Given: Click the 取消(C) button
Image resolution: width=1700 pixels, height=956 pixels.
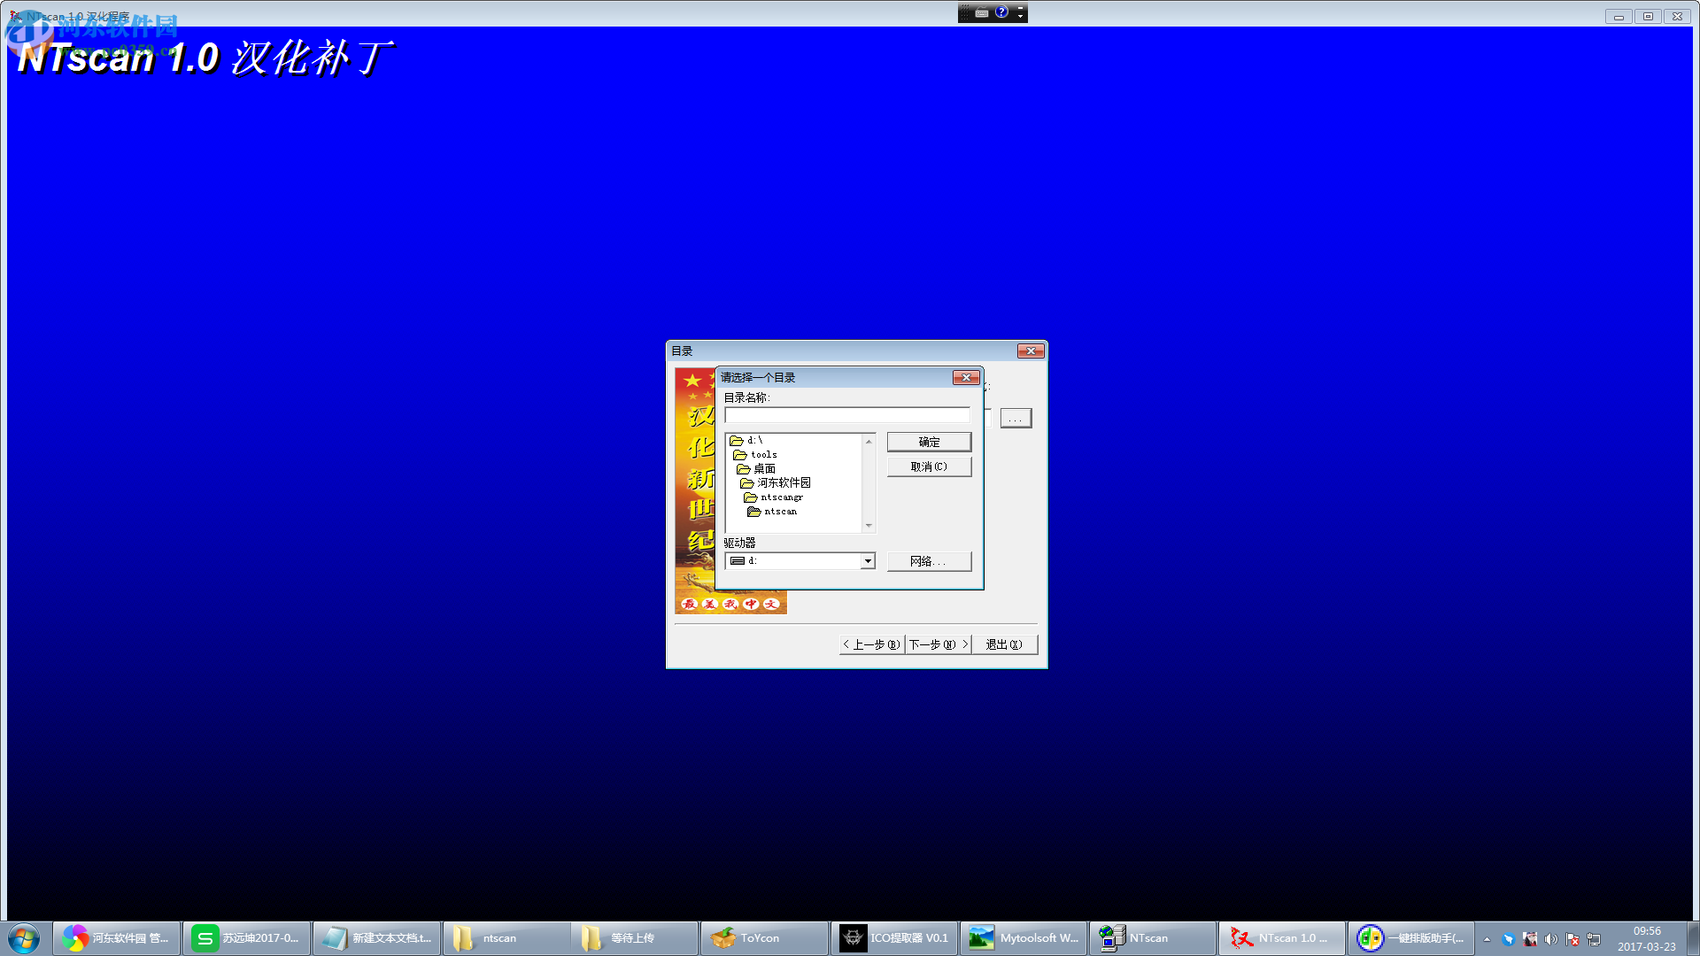Looking at the screenshot, I should tap(929, 466).
